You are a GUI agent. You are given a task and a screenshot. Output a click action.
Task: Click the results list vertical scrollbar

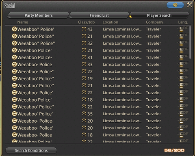(190, 42)
